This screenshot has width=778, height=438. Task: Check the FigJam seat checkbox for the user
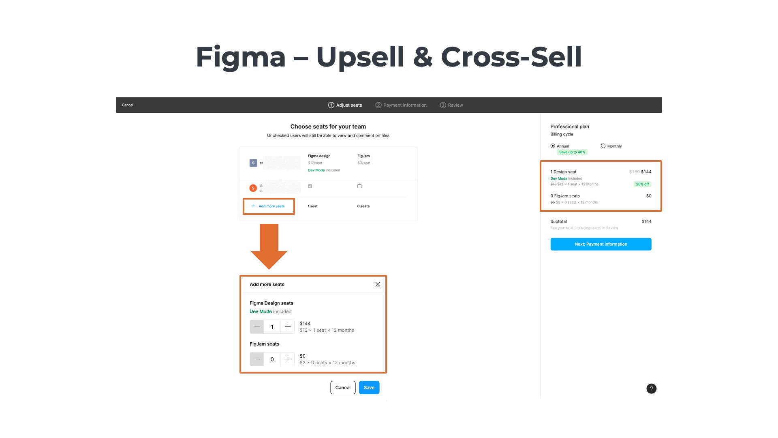click(x=359, y=186)
